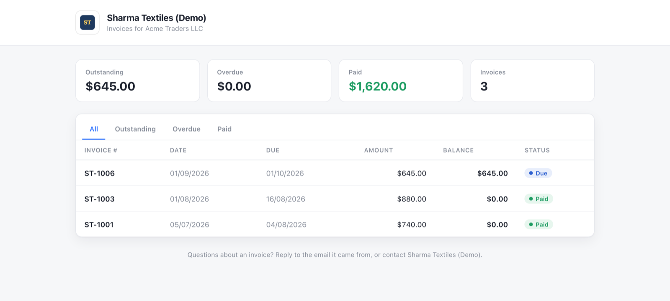Click the Due status badge
This screenshot has width=670, height=301.
tap(538, 173)
